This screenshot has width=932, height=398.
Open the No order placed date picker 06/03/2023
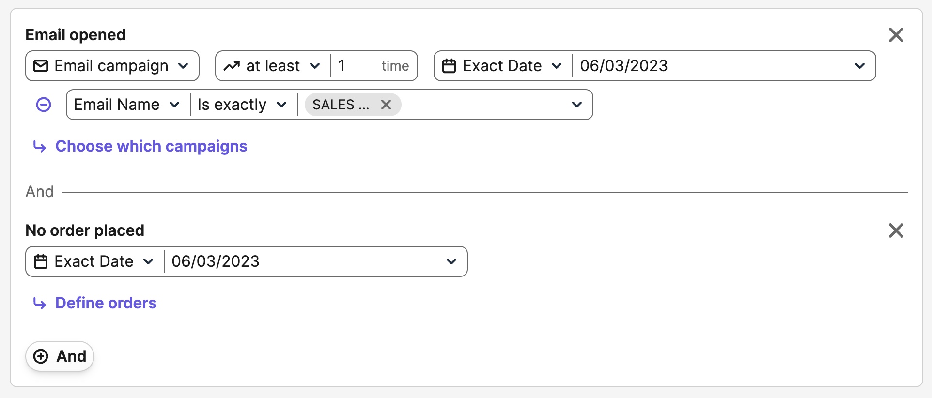tap(315, 261)
